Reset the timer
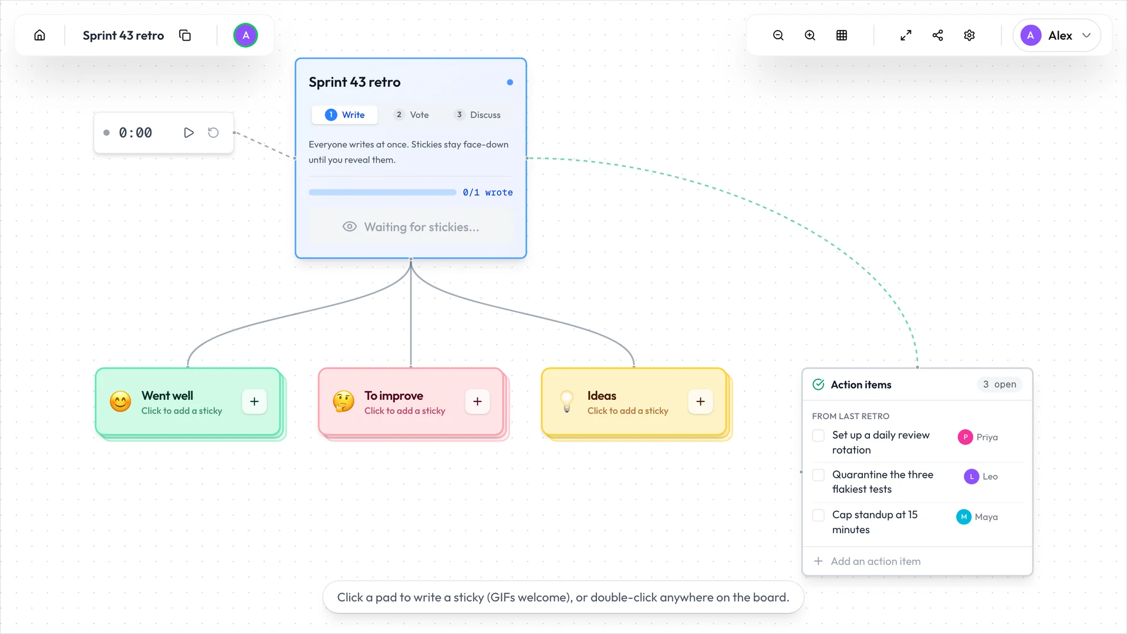Viewport: 1127px width, 634px height. [x=213, y=133]
